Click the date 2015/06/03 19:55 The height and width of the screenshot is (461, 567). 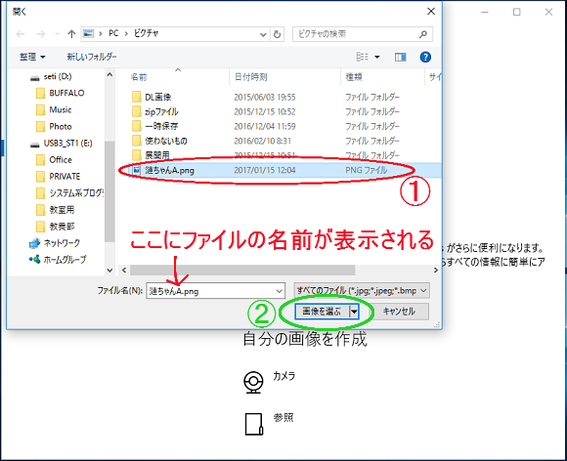(265, 98)
